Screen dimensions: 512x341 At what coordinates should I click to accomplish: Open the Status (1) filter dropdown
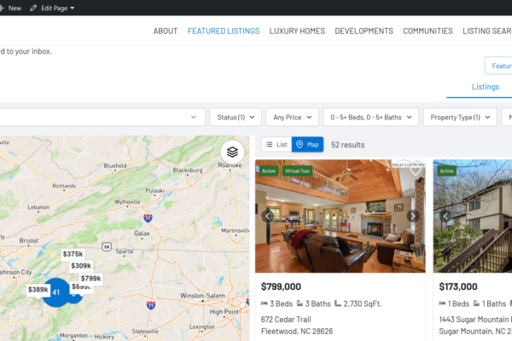coord(236,117)
